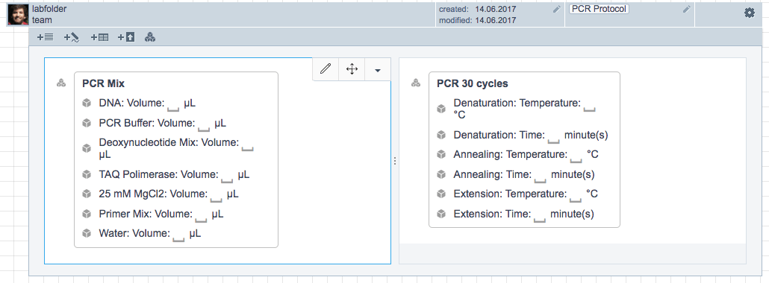
Task: Select Extension Time input field
Action: click(x=540, y=215)
